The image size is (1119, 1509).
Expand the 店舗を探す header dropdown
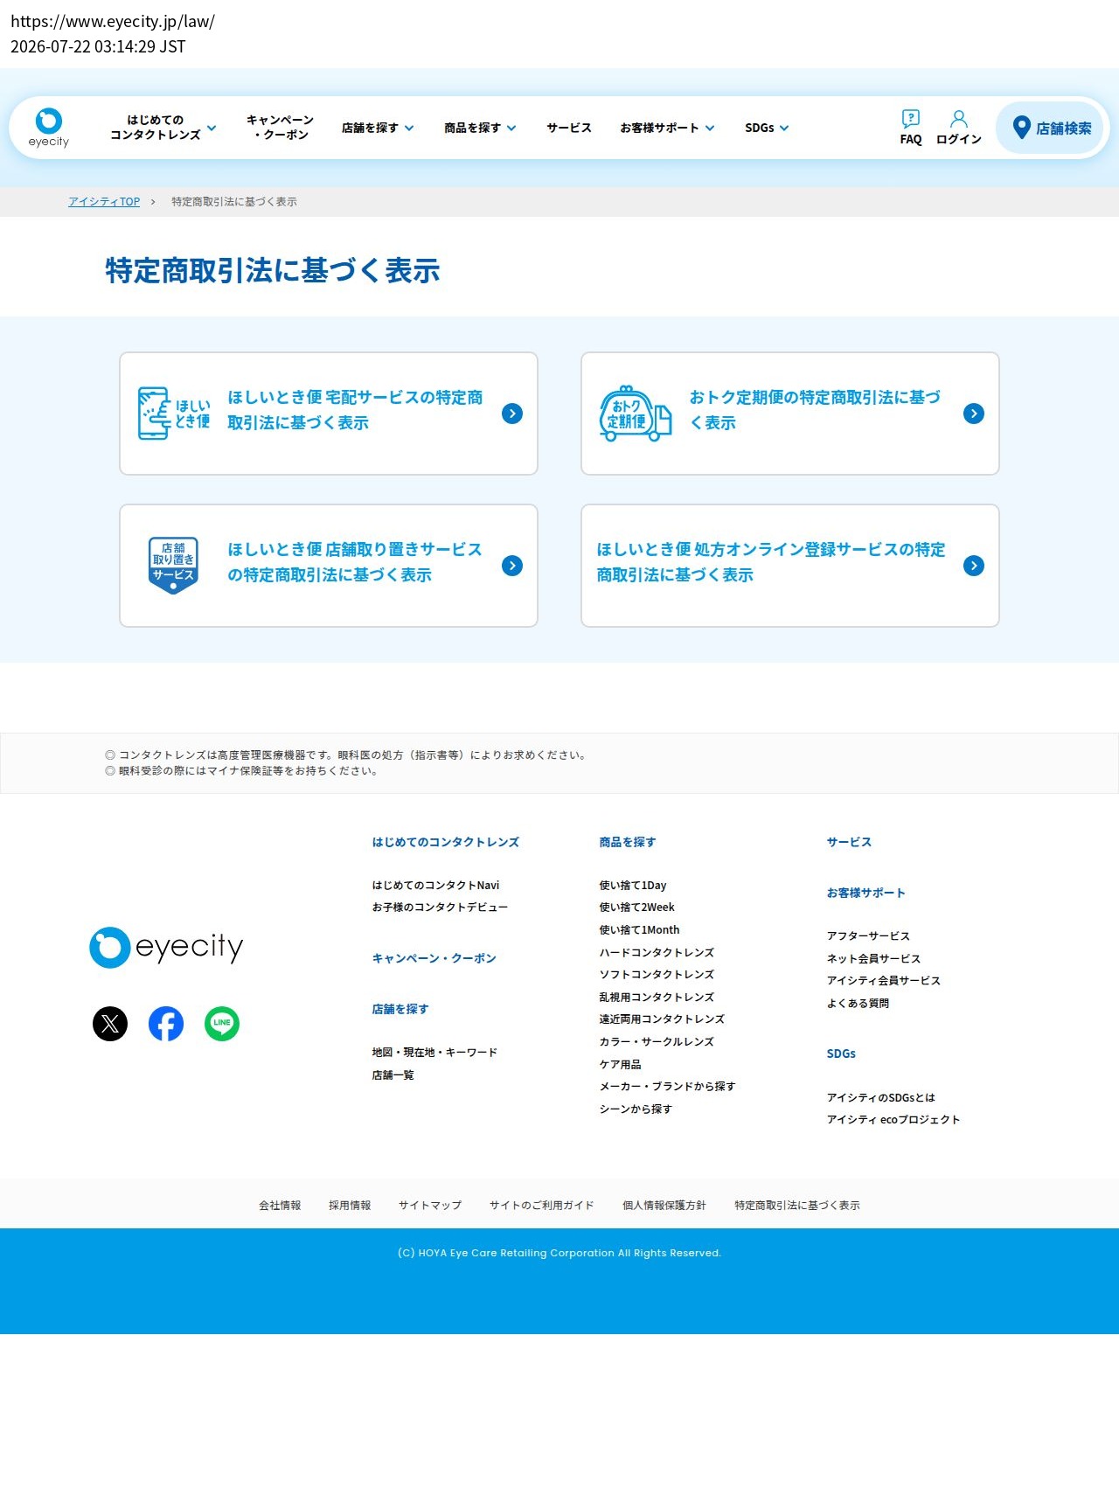[x=378, y=128]
